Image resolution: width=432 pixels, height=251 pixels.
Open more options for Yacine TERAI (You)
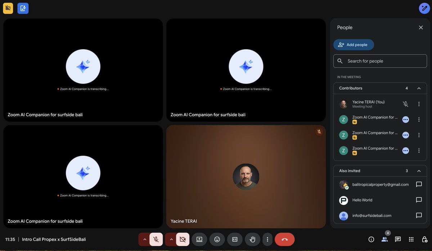click(x=419, y=104)
